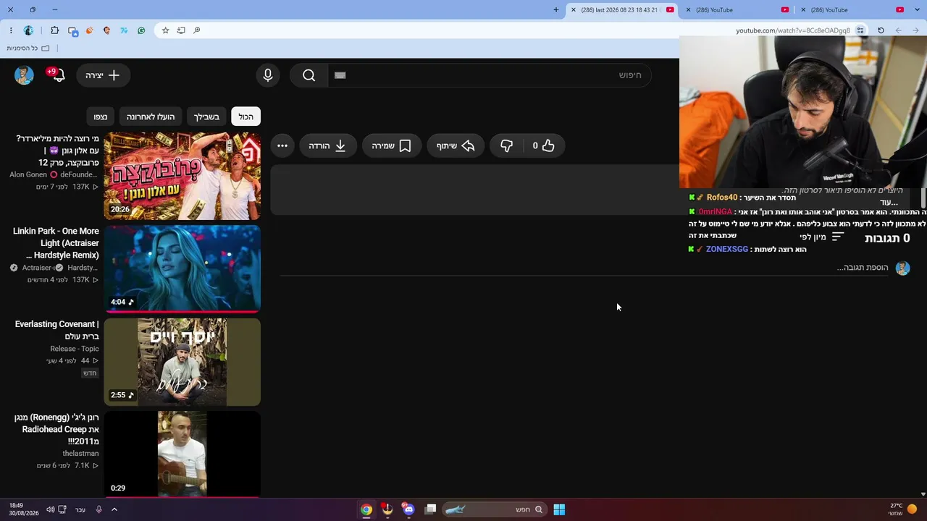Viewport: 927px width, 521px height.
Task: Click chat username ZONEXSGG
Action: click(727, 250)
